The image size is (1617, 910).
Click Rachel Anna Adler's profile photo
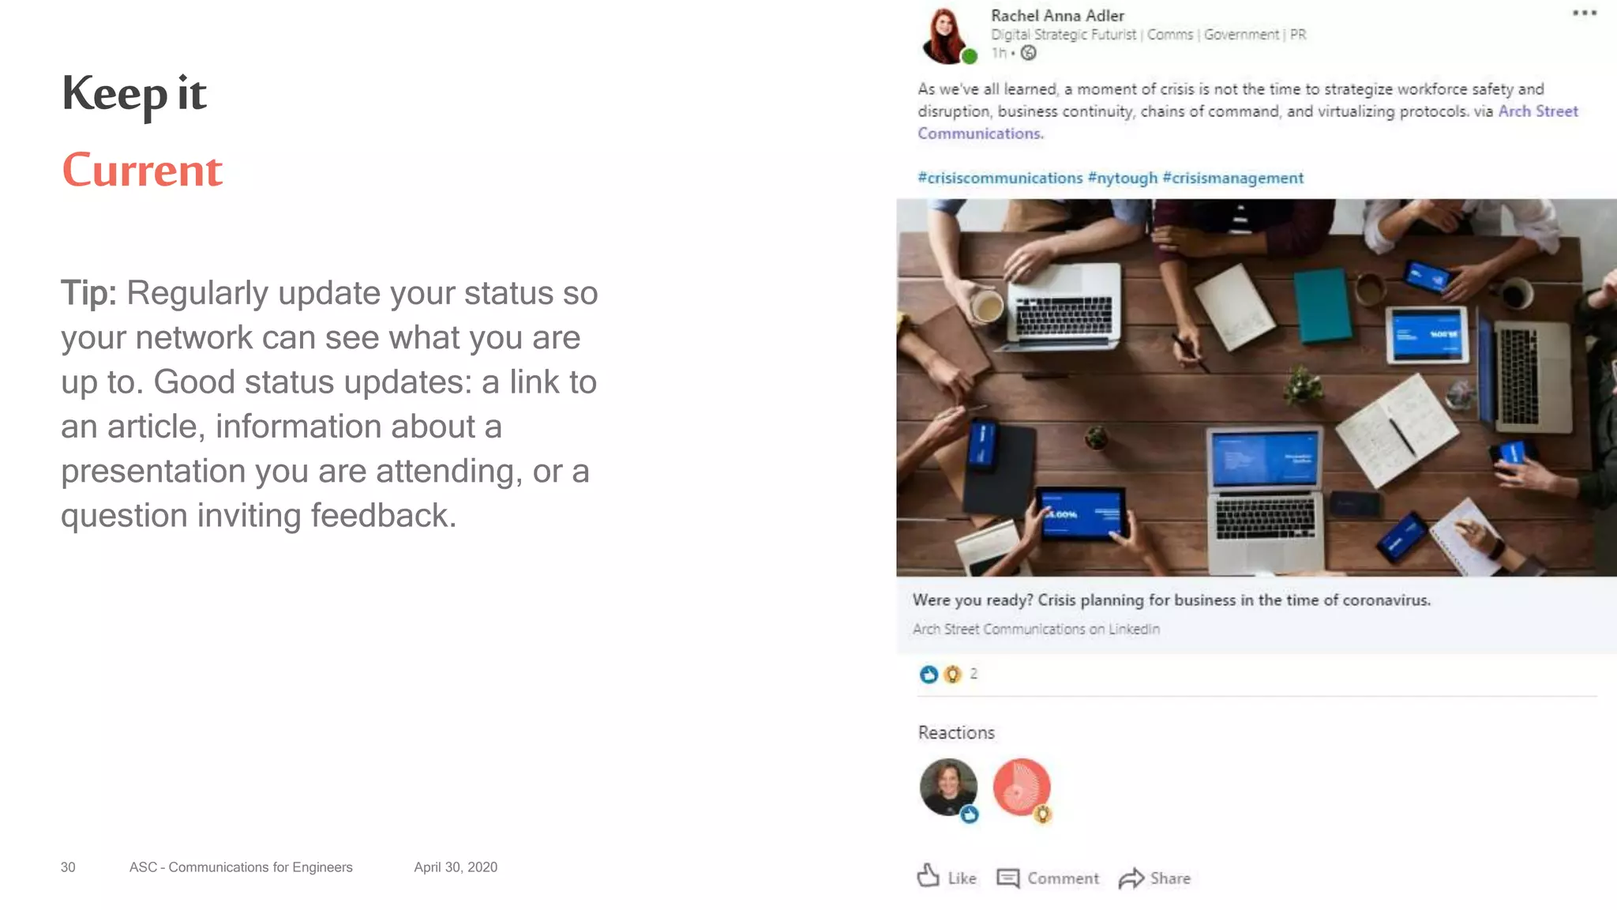click(945, 36)
